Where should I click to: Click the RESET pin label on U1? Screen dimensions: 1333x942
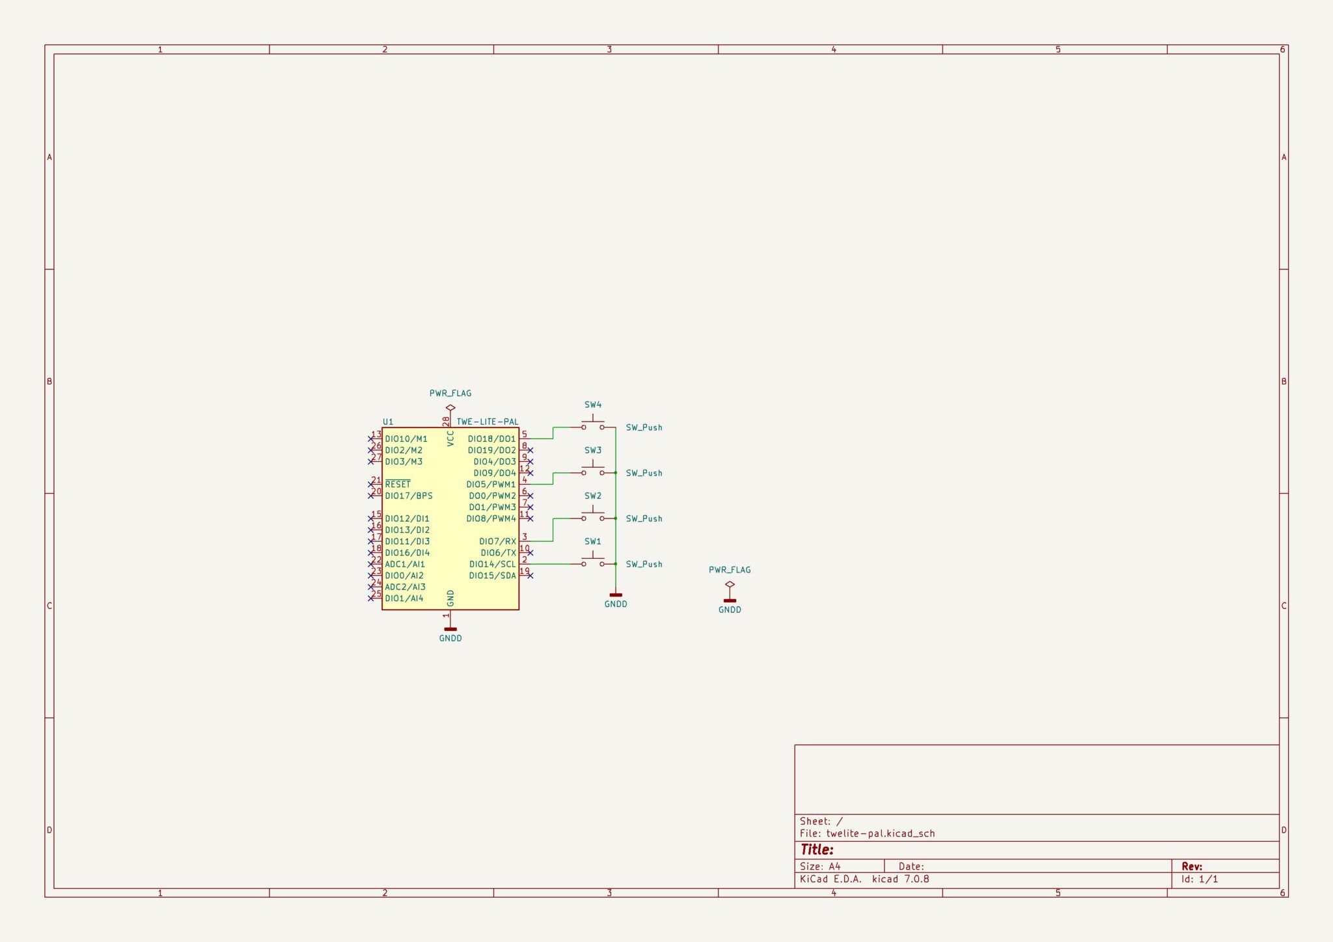click(398, 484)
